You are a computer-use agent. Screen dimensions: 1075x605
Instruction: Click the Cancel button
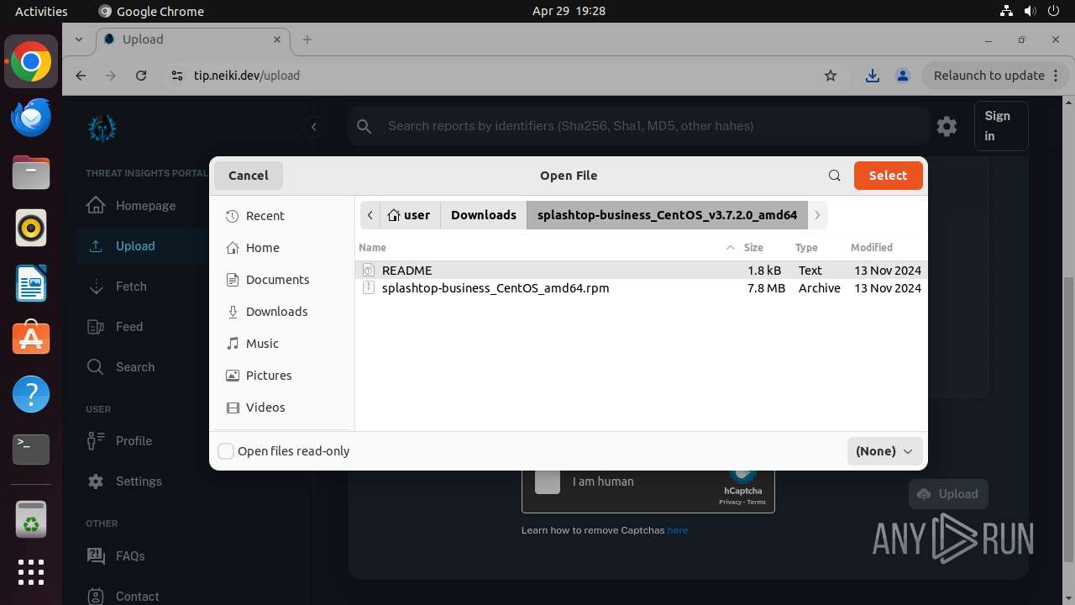tap(249, 176)
